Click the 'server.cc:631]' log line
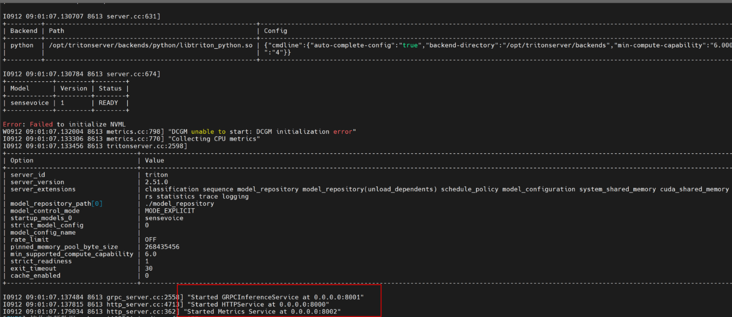 tap(81, 16)
